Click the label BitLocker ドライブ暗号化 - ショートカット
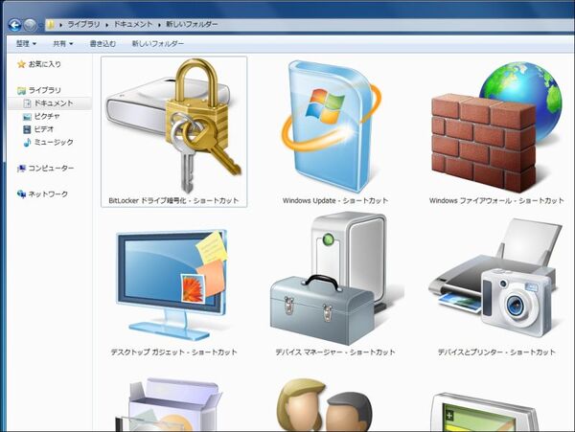575x432 pixels. (173, 200)
